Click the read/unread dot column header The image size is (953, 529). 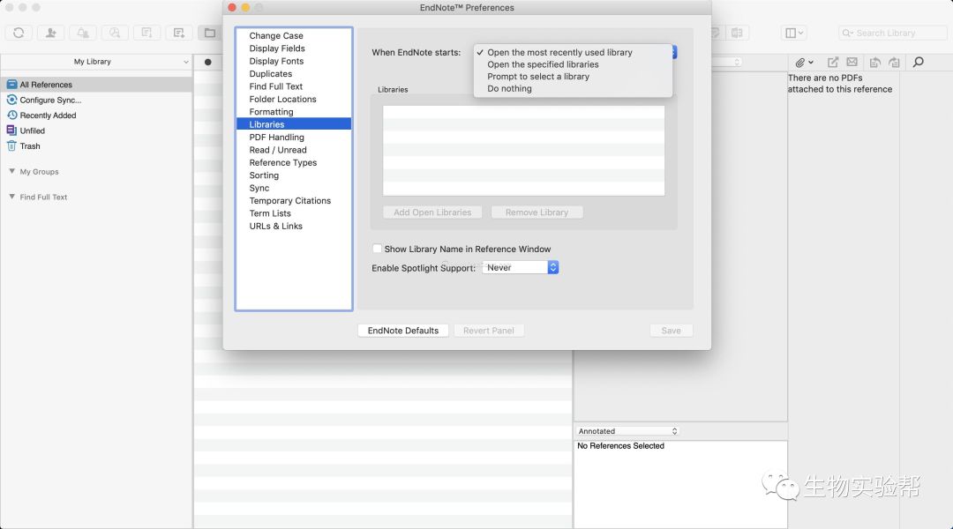208,62
